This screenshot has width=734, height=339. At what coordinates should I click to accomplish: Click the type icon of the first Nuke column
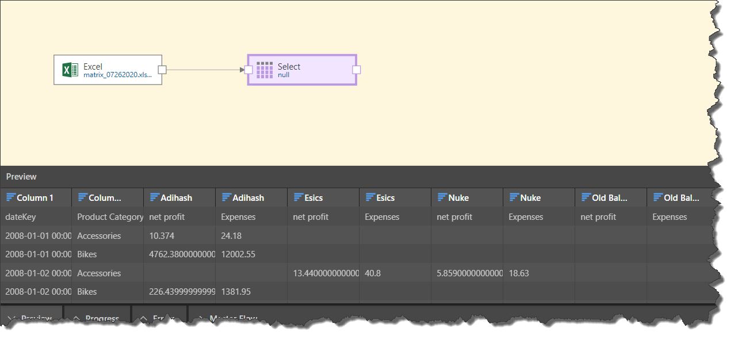[x=442, y=197]
